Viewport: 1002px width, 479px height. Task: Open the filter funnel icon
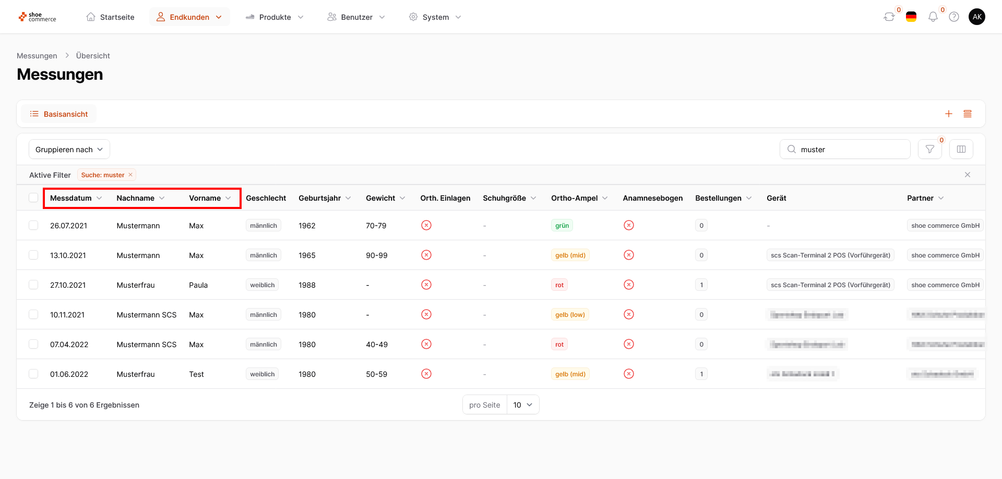point(929,149)
